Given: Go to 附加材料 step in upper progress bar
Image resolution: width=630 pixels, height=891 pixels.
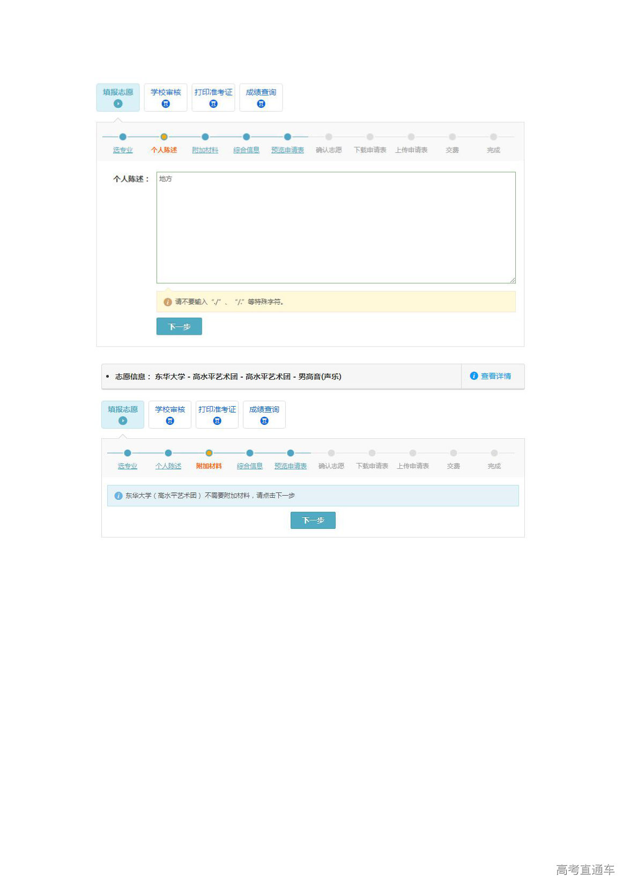Looking at the screenshot, I should coord(205,150).
